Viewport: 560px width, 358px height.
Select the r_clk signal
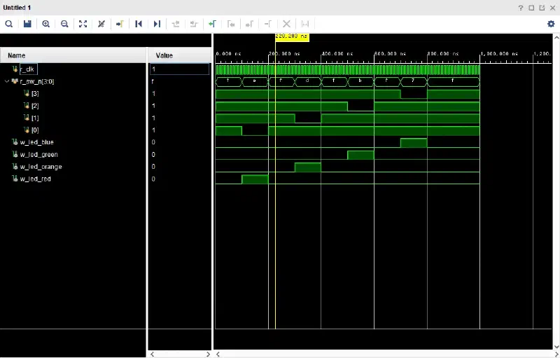(x=27, y=69)
